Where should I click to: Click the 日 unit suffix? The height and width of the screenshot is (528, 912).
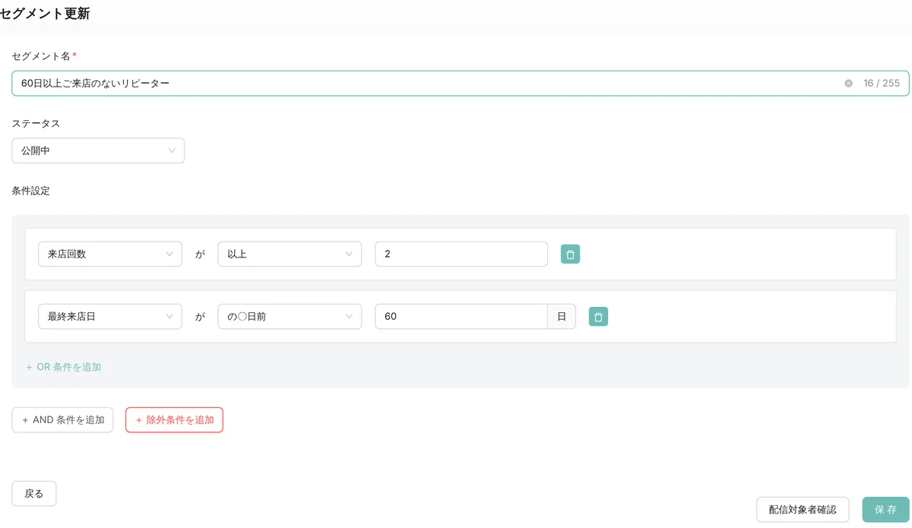point(562,317)
